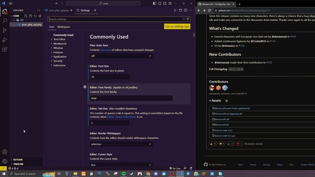Open Auto Save dropdown

coord(121,56)
